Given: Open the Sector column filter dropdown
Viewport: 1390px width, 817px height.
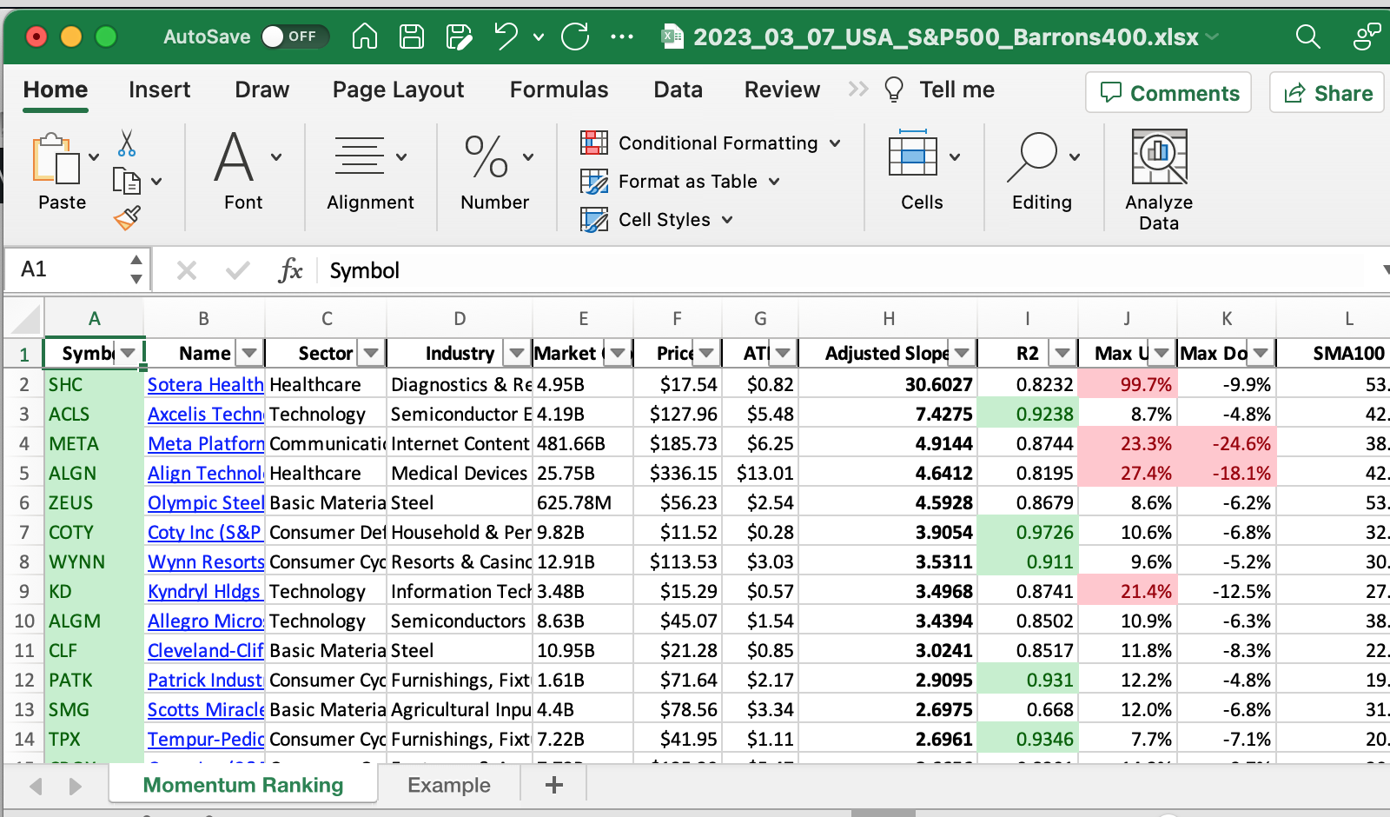Looking at the screenshot, I should [371, 353].
